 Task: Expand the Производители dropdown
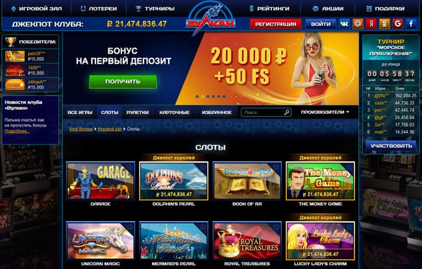pyautogui.click(x=325, y=112)
